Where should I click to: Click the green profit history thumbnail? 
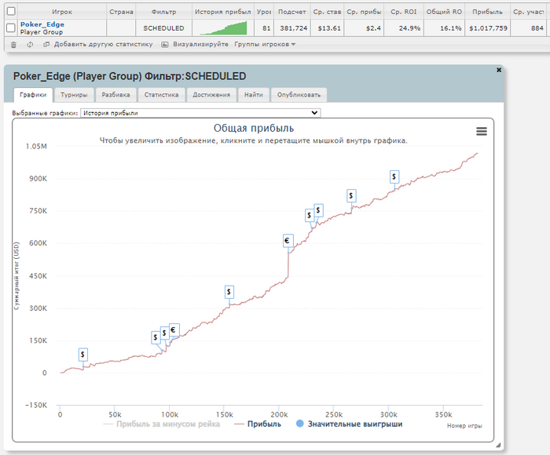pyautogui.click(x=223, y=28)
